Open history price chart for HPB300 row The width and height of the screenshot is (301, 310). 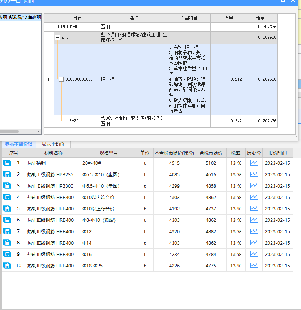click(254, 186)
